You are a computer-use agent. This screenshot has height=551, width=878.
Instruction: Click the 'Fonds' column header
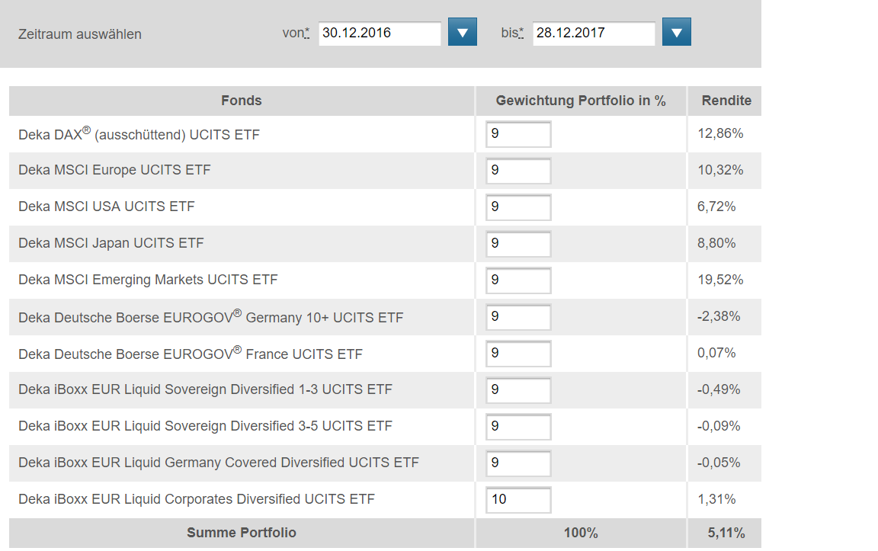click(241, 101)
